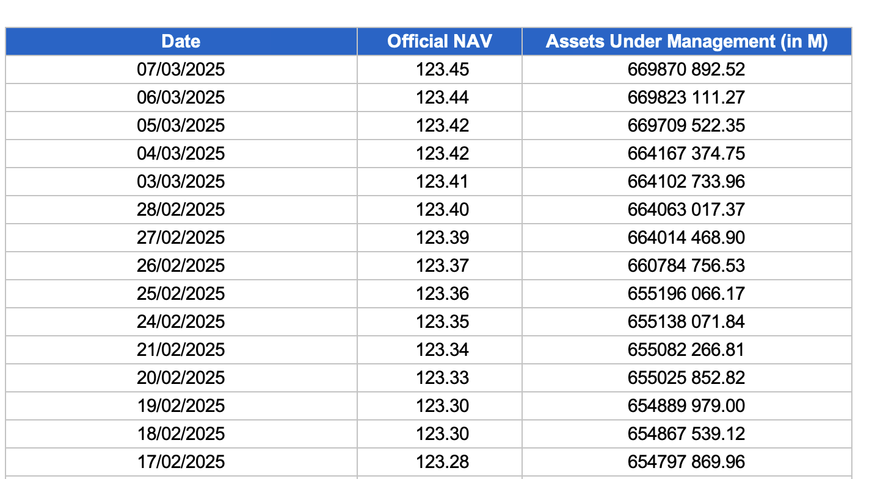Select the 04/03/2025 date cell
894x479 pixels.
point(181,154)
